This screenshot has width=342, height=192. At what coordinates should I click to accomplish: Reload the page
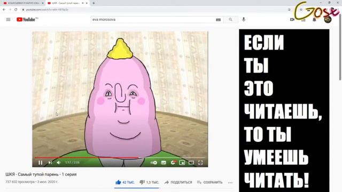[16, 10]
